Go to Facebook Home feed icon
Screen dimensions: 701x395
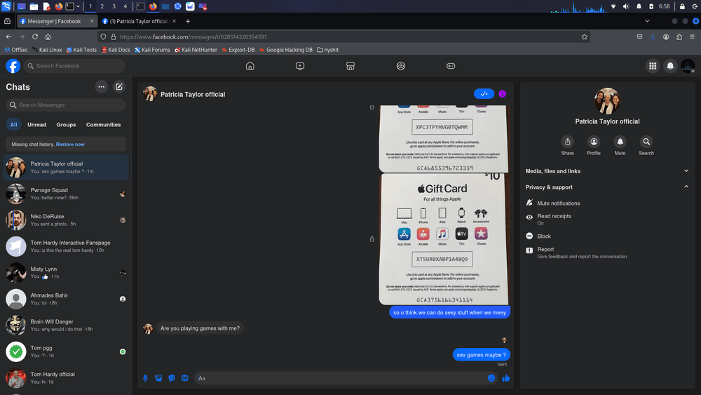pos(250,66)
